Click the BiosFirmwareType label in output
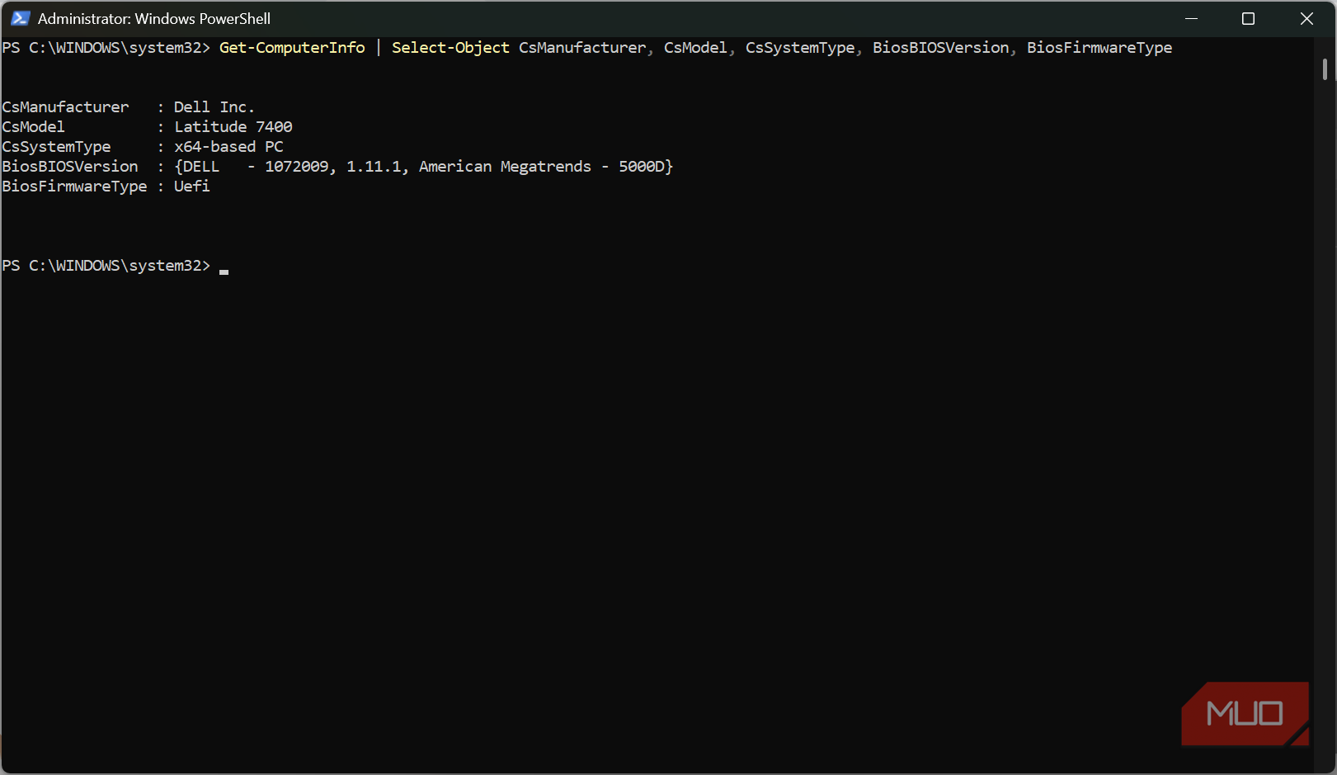Viewport: 1337px width, 775px height. click(74, 187)
